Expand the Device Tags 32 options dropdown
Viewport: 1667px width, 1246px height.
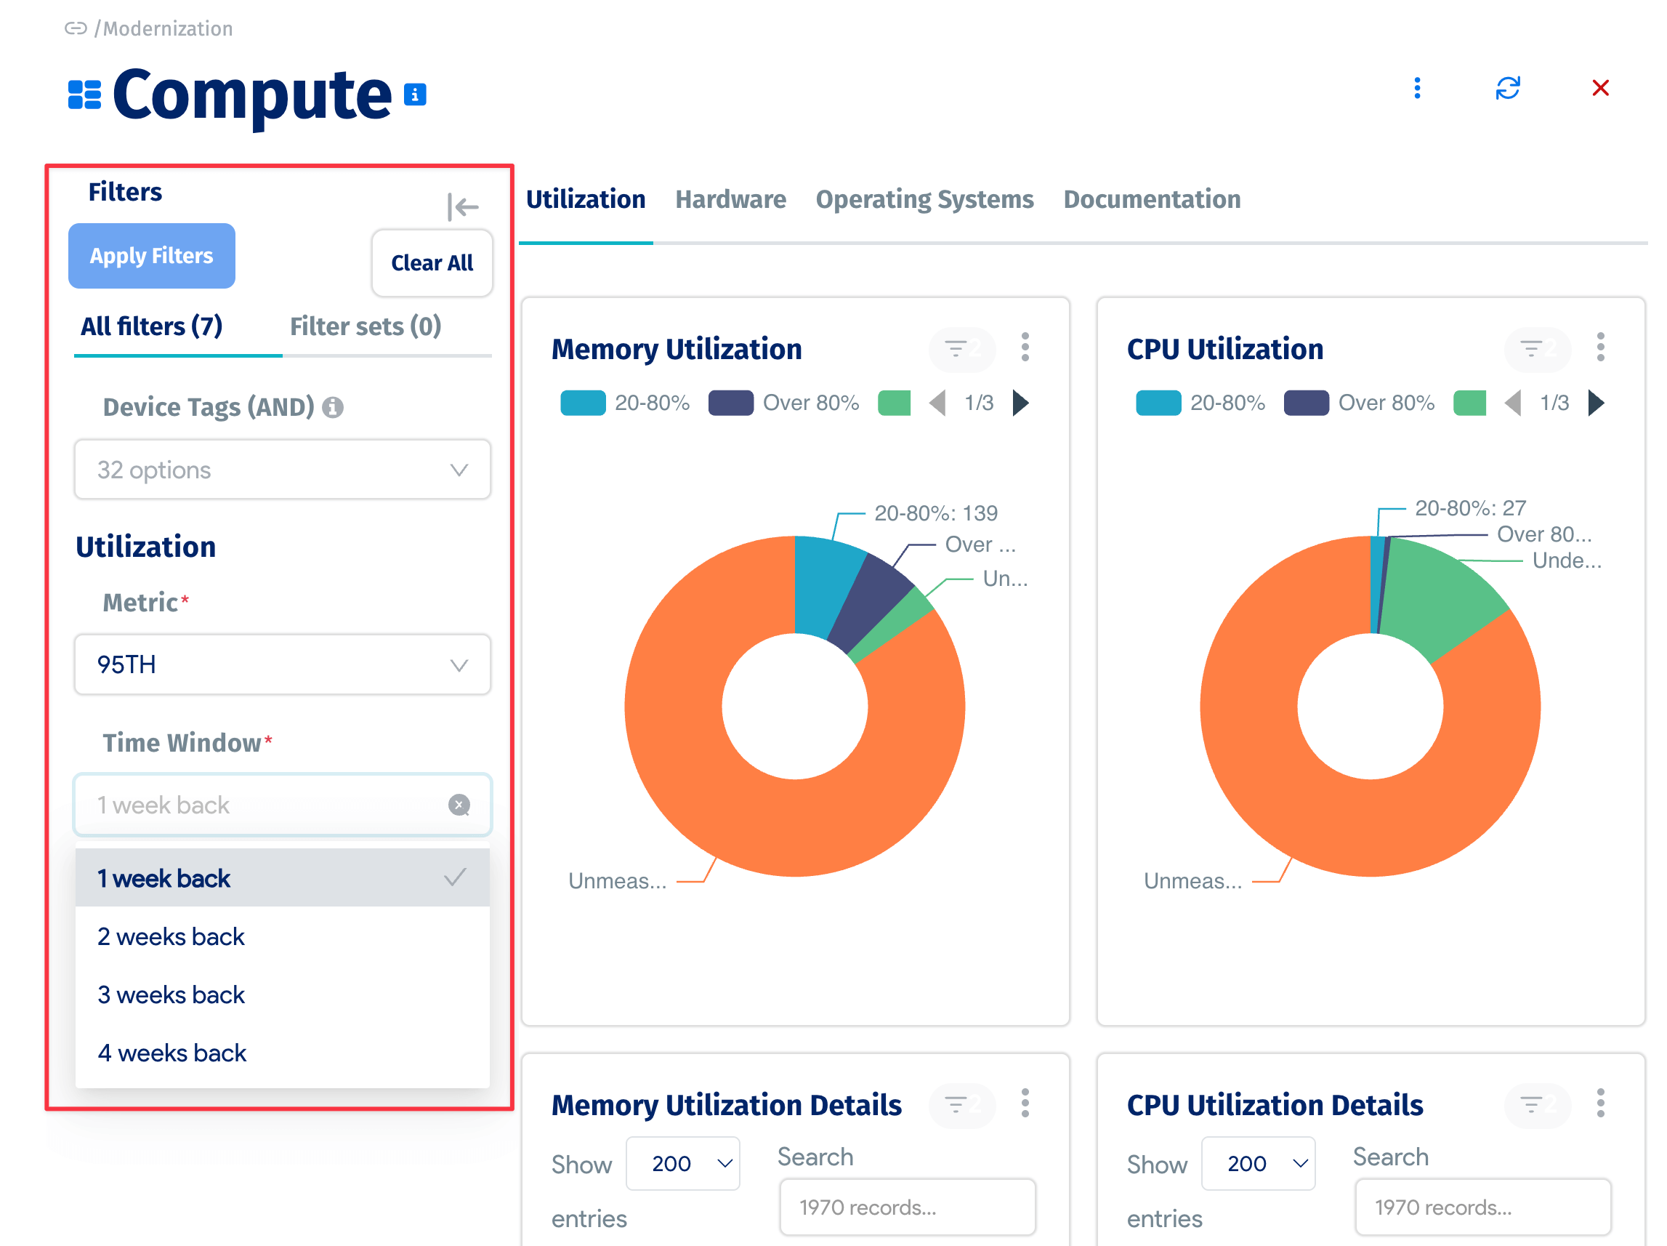283,470
